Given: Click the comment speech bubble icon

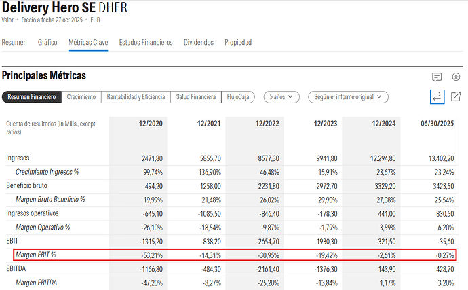Looking at the screenshot, I should 437,77.
